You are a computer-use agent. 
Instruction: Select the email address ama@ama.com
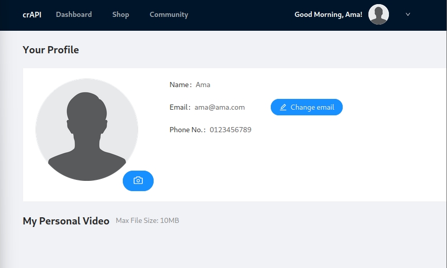coord(219,107)
